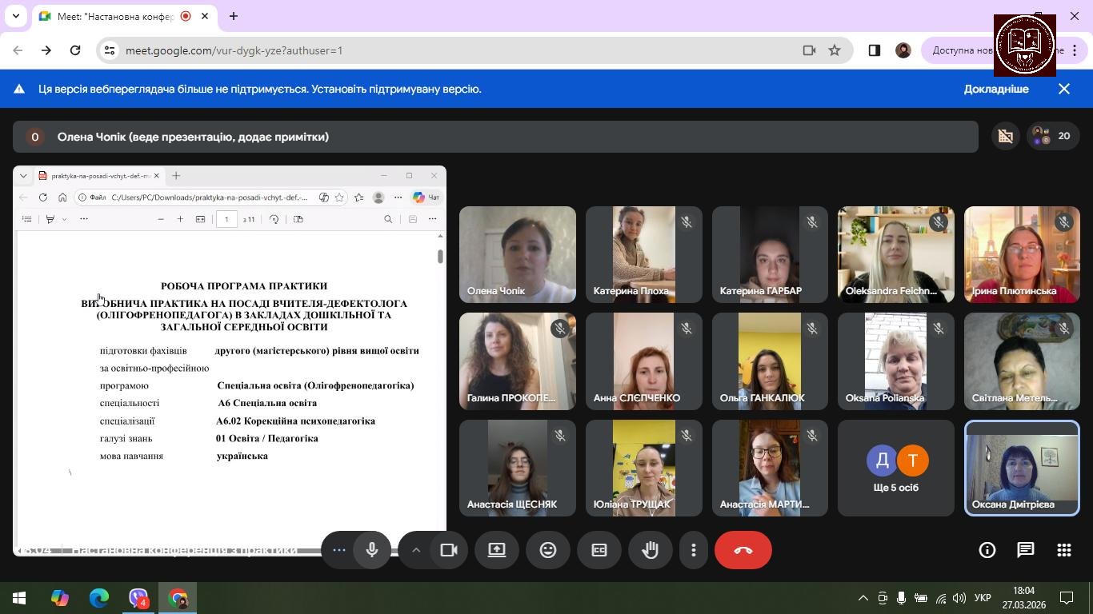Open a new browser tab

point(234,16)
